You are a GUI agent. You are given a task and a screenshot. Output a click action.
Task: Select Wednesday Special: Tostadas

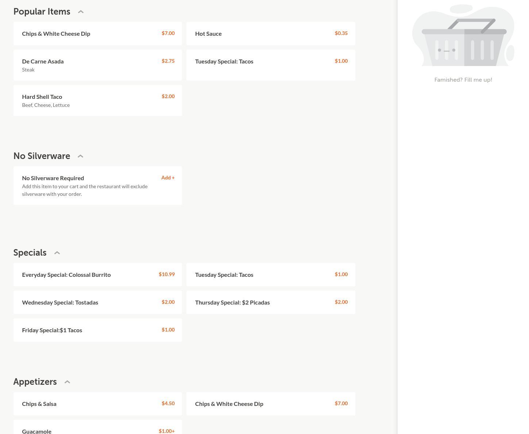(98, 302)
